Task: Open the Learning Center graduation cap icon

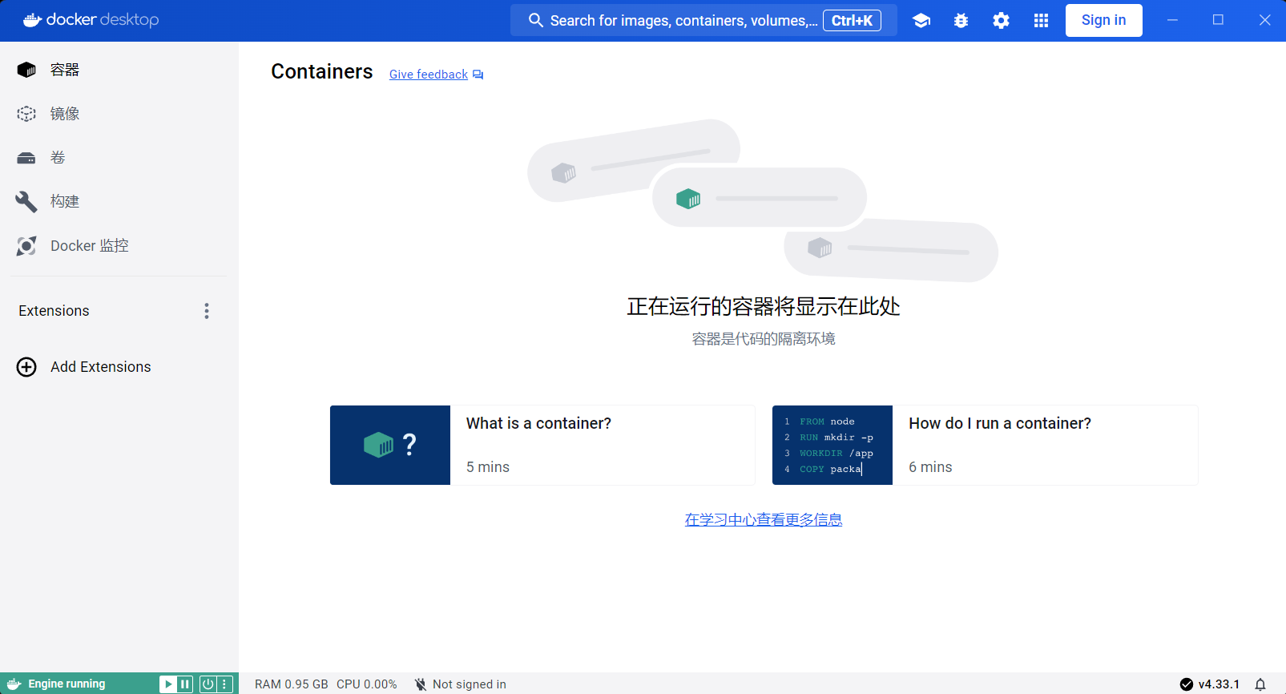Action: tap(921, 21)
